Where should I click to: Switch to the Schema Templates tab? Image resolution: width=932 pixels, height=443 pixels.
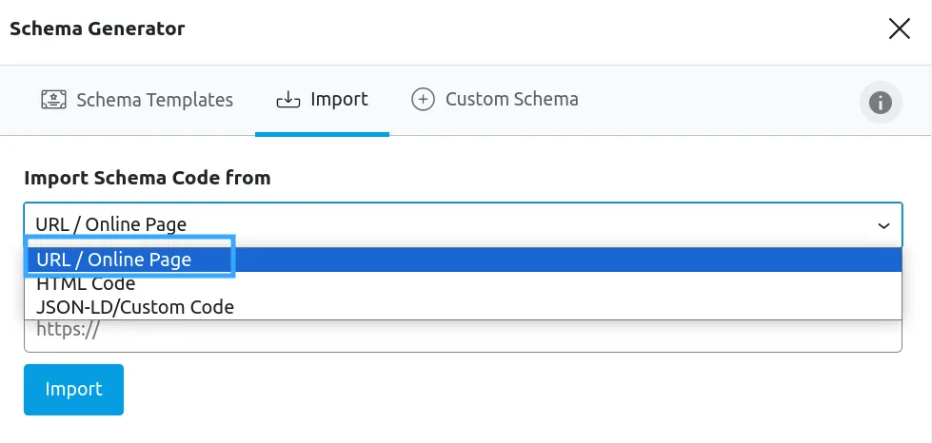[x=137, y=99]
